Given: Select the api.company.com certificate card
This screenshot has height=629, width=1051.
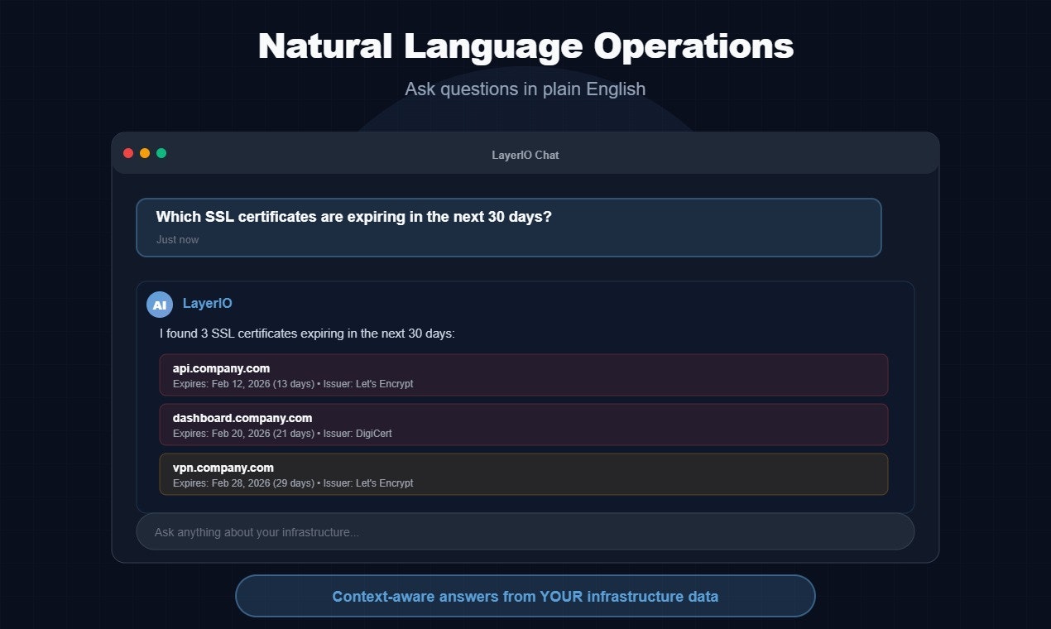Looking at the screenshot, I should [x=524, y=375].
